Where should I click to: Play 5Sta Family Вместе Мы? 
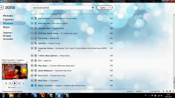click(x=32, y=38)
